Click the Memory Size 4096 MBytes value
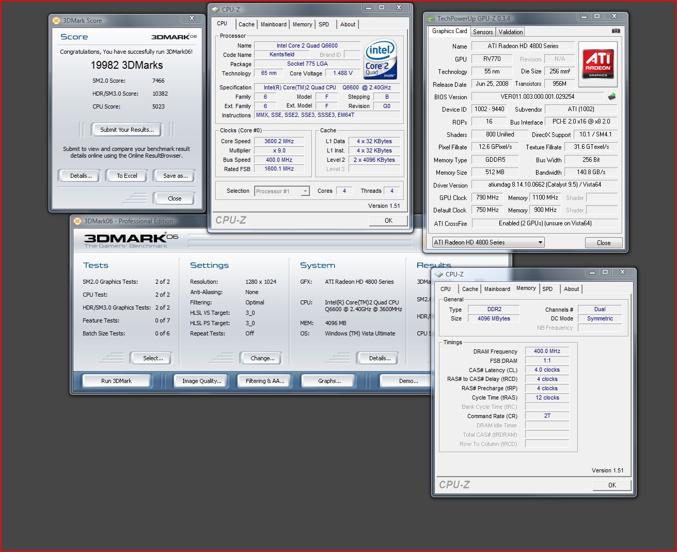Image resolution: width=677 pixels, height=552 pixels. click(x=494, y=318)
